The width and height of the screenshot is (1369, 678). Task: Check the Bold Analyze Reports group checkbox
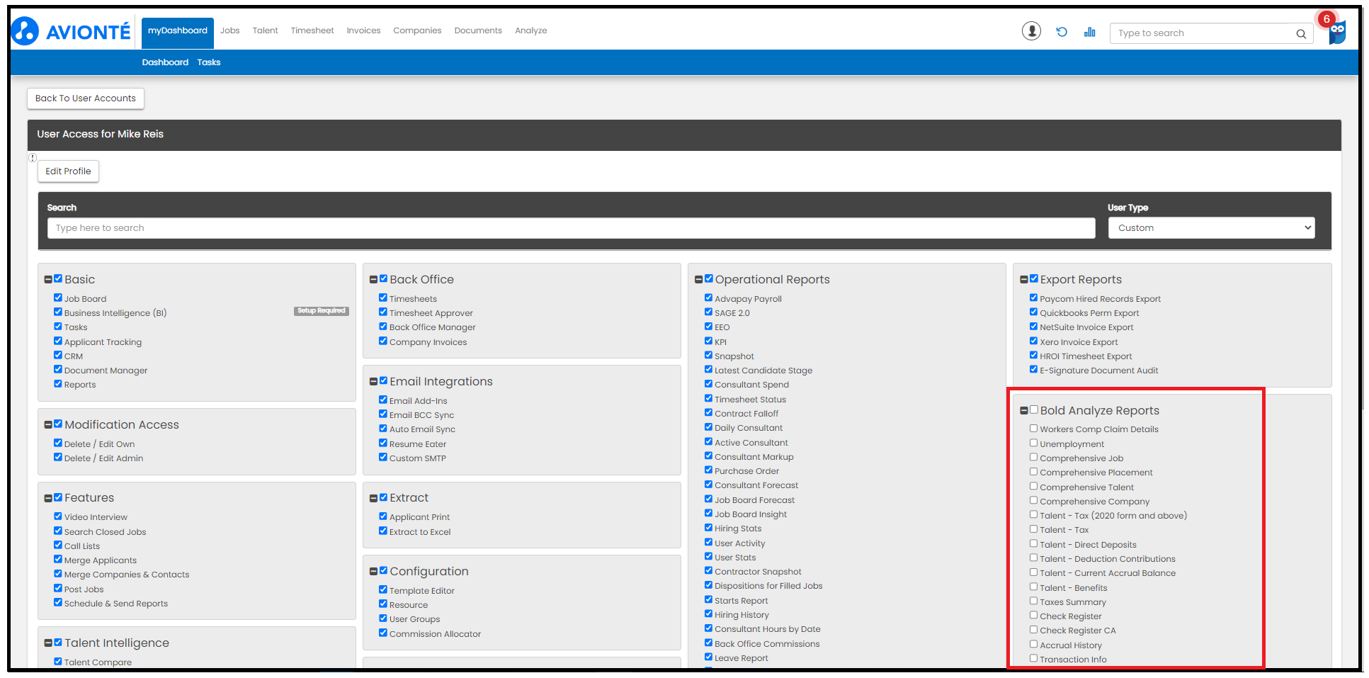1034,409
